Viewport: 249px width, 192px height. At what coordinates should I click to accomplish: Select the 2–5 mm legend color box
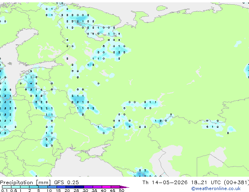tap(34, 187)
